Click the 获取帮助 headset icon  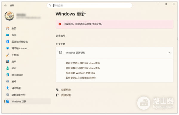point(57,89)
